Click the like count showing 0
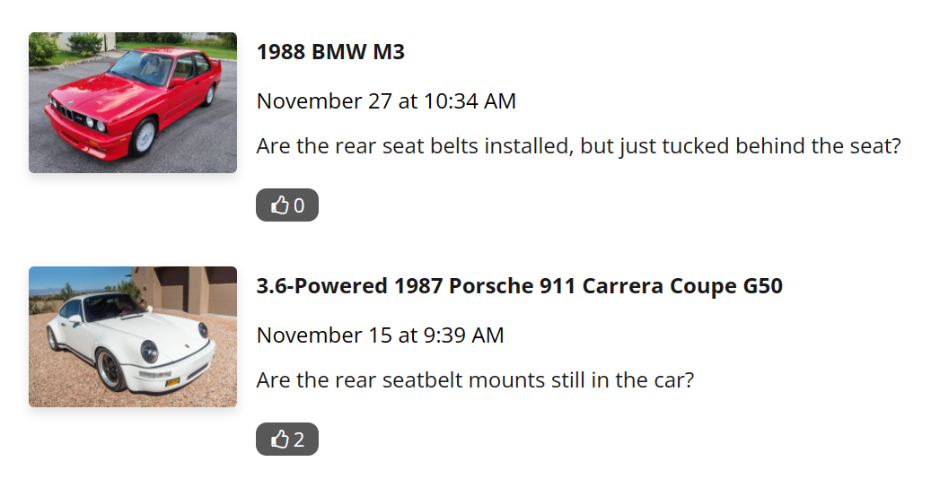The width and height of the screenshot is (931, 479). [299, 205]
